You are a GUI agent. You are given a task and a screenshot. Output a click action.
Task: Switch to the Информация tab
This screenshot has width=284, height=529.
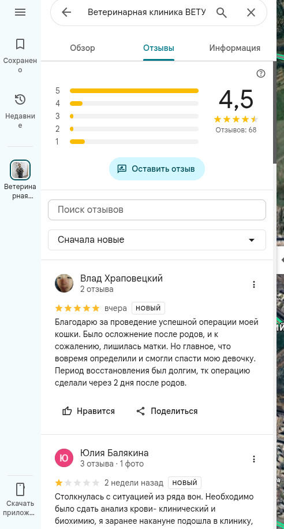coord(235,48)
